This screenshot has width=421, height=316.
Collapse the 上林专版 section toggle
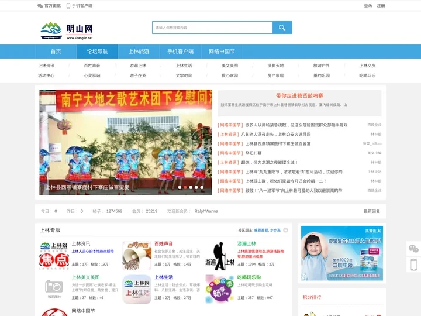click(x=285, y=230)
